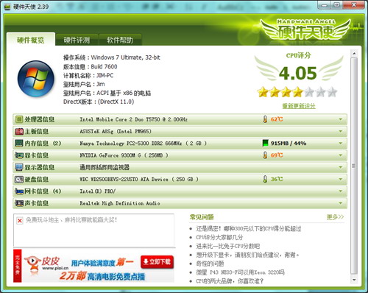Click the scrollbar down arrow
The width and height of the screenshot is (368, 293).
point(354,280)
